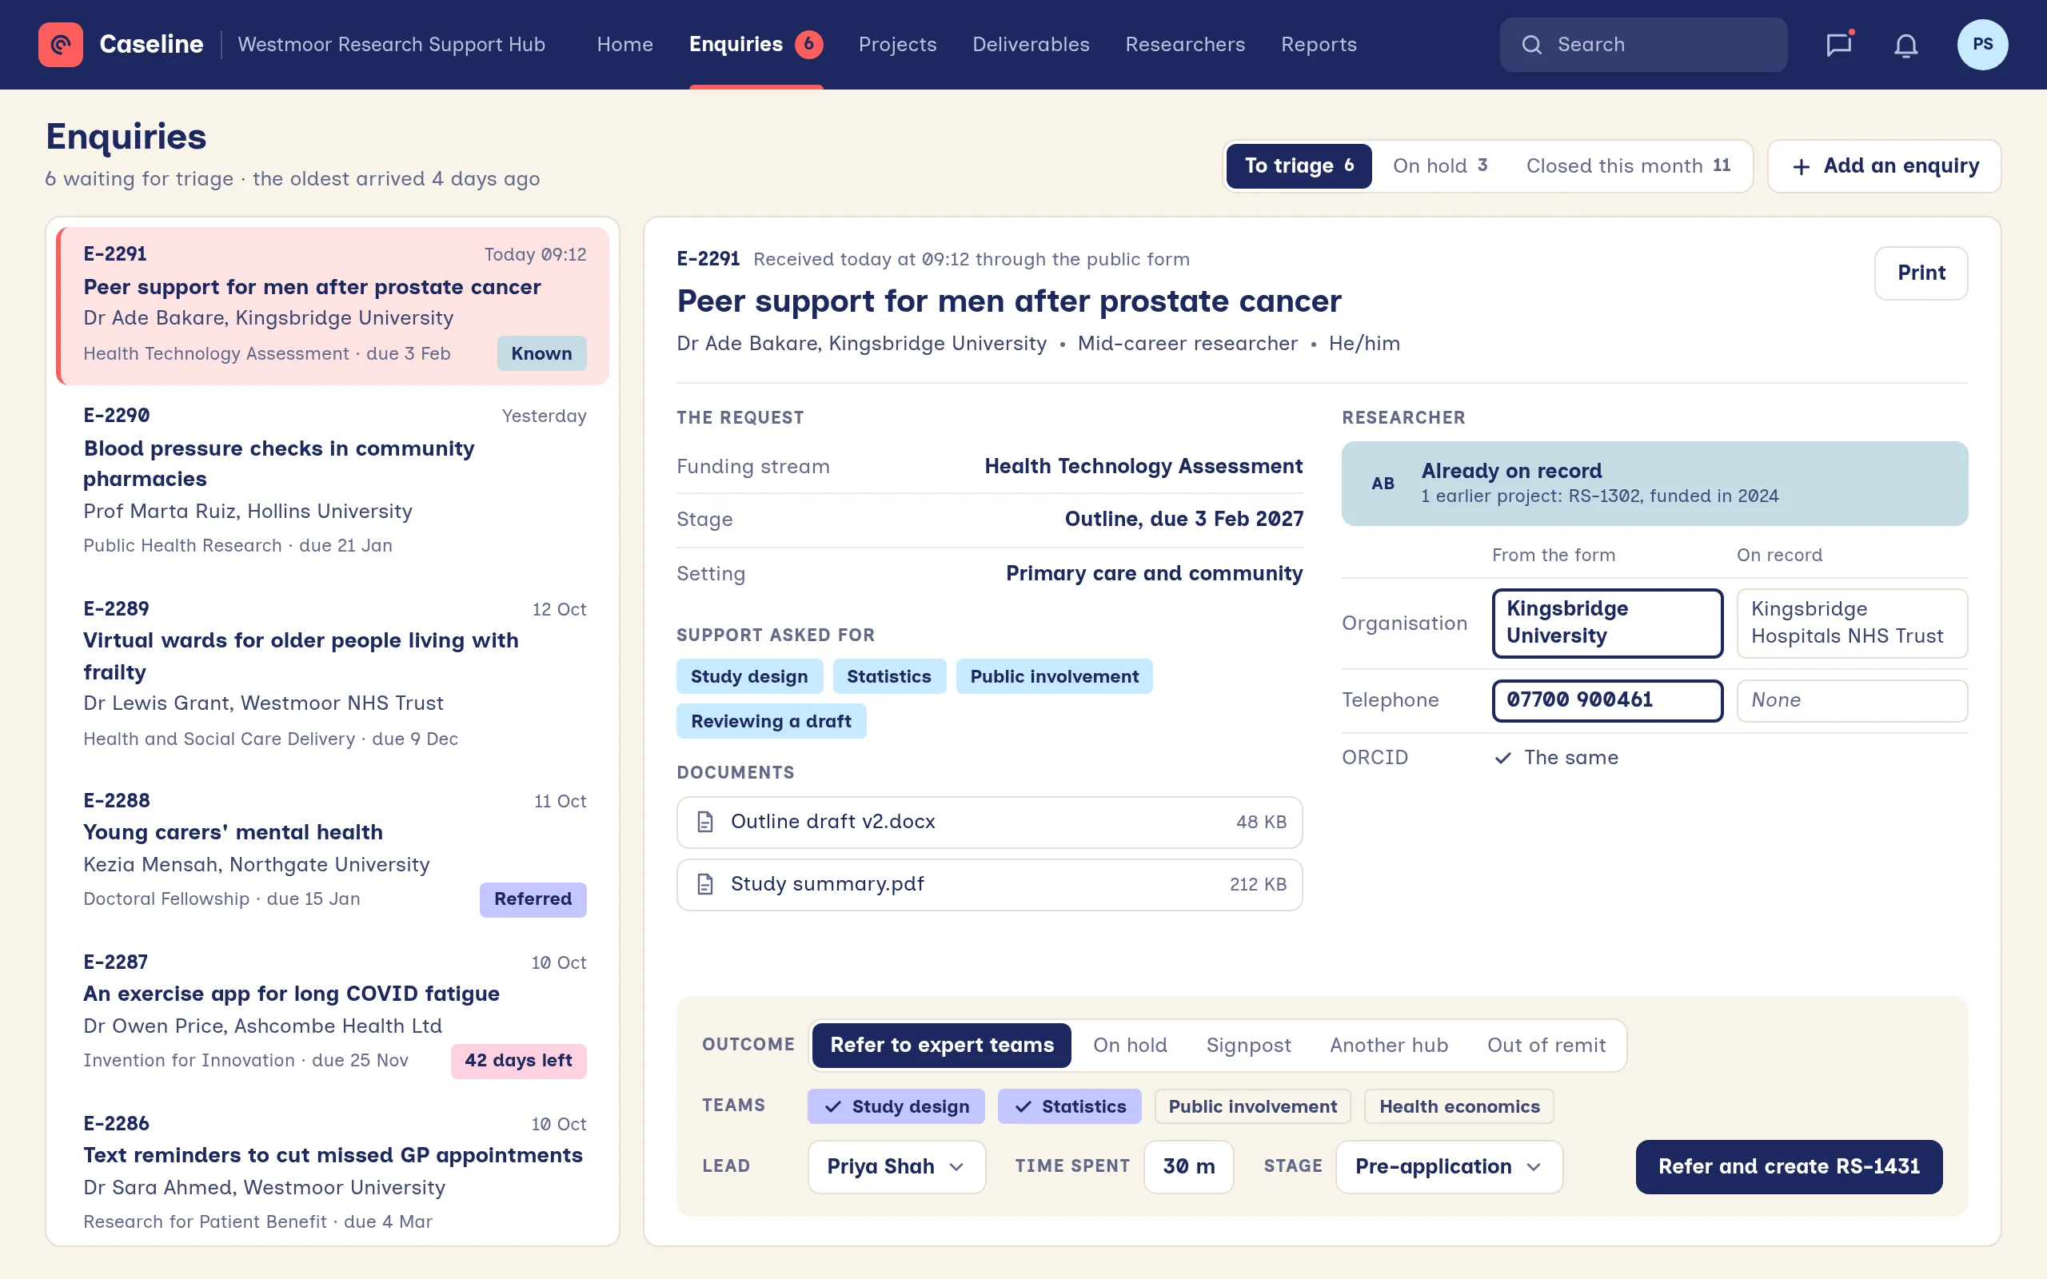This screenshot has width=2047, height=1279.
Task: Open the Stage dropdown showing Pre-application
Action: tap(1449, 1166)
